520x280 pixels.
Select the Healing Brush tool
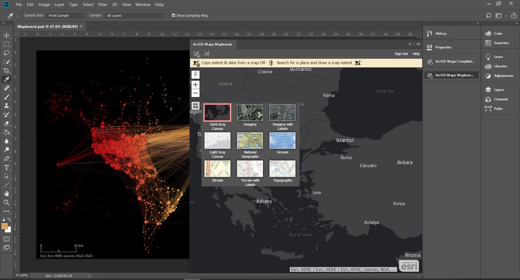tap(6, 88)
